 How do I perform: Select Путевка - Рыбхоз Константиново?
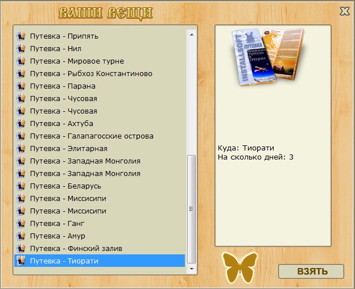click(100, 73)
